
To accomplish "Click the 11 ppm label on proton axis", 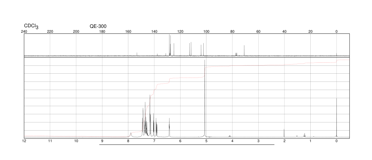I will pyautogui.click(x=50, y=141).
